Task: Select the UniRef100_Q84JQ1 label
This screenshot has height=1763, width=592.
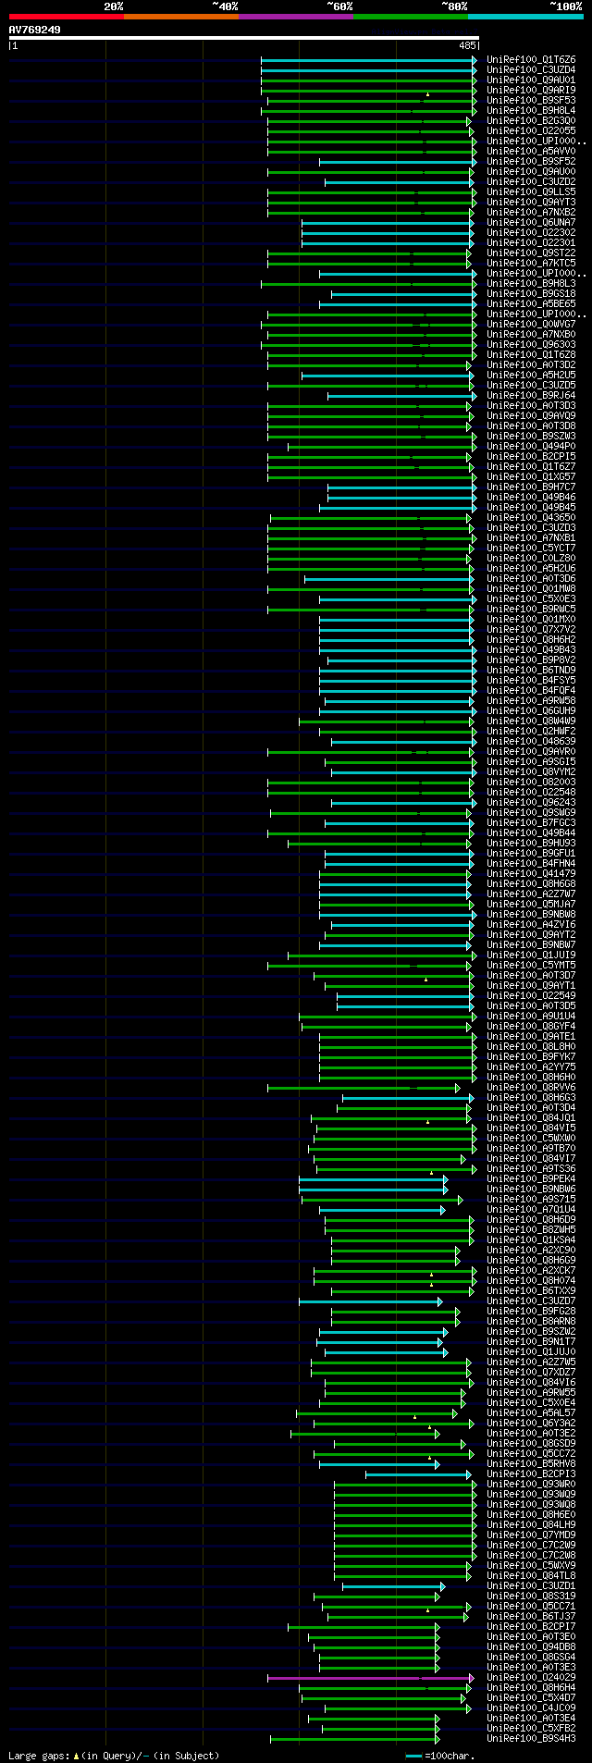Action: pyautogui.click(x=531, y=1118)
